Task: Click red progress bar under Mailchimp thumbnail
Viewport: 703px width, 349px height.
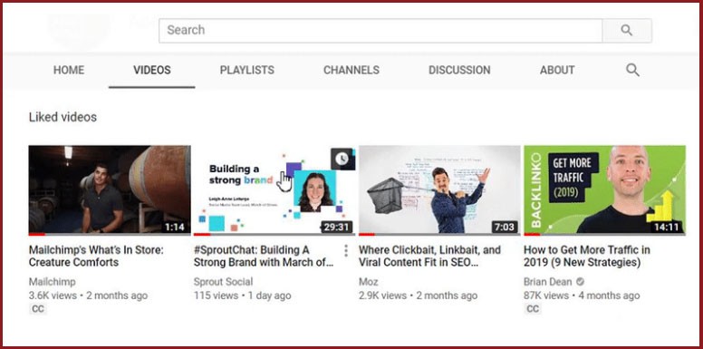Action: (37, 234)
